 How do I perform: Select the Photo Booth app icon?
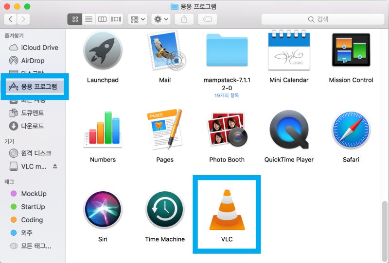(x=227, y=129)
